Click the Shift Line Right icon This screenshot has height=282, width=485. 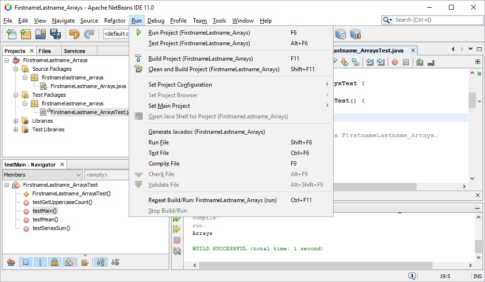click(381, 62)
